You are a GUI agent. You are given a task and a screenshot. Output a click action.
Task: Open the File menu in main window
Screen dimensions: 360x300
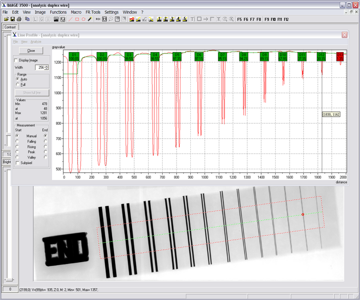point(5,12)
